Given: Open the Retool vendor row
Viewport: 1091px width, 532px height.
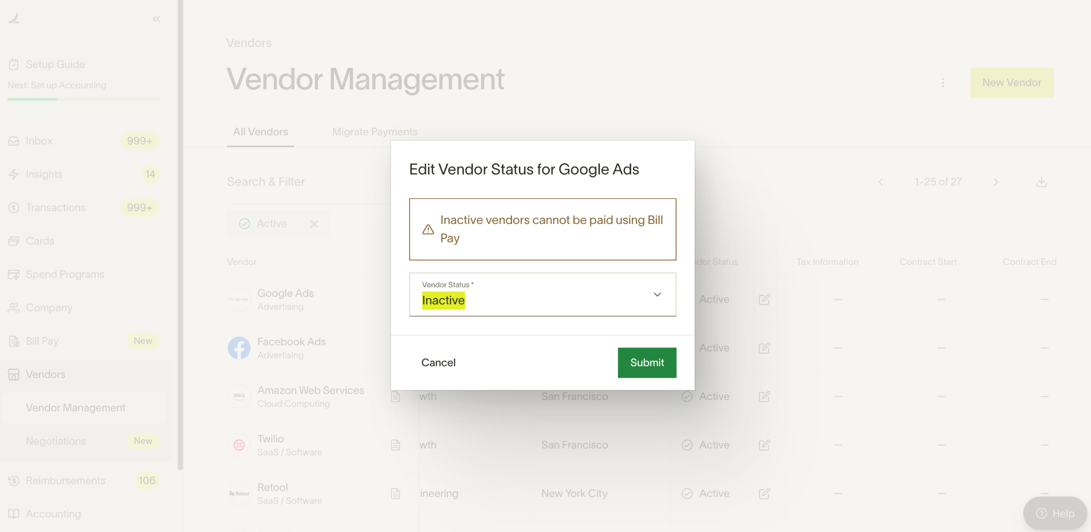Looking at the screenshot, I should [x=273, y=487].
